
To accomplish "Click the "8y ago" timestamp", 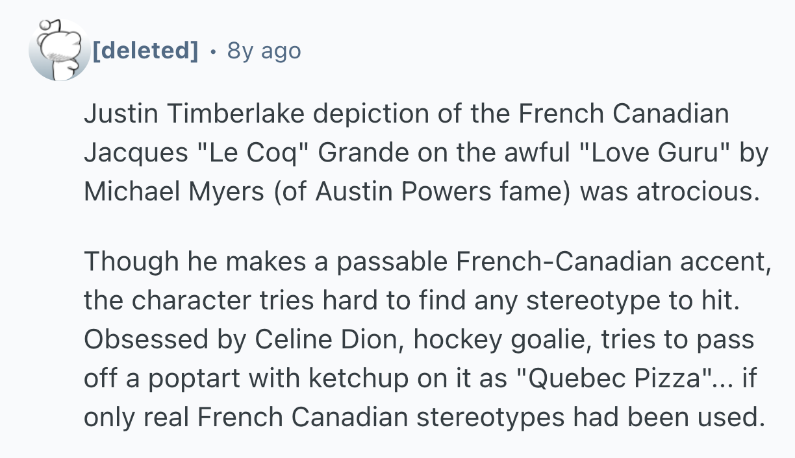I will coord(264,50).
